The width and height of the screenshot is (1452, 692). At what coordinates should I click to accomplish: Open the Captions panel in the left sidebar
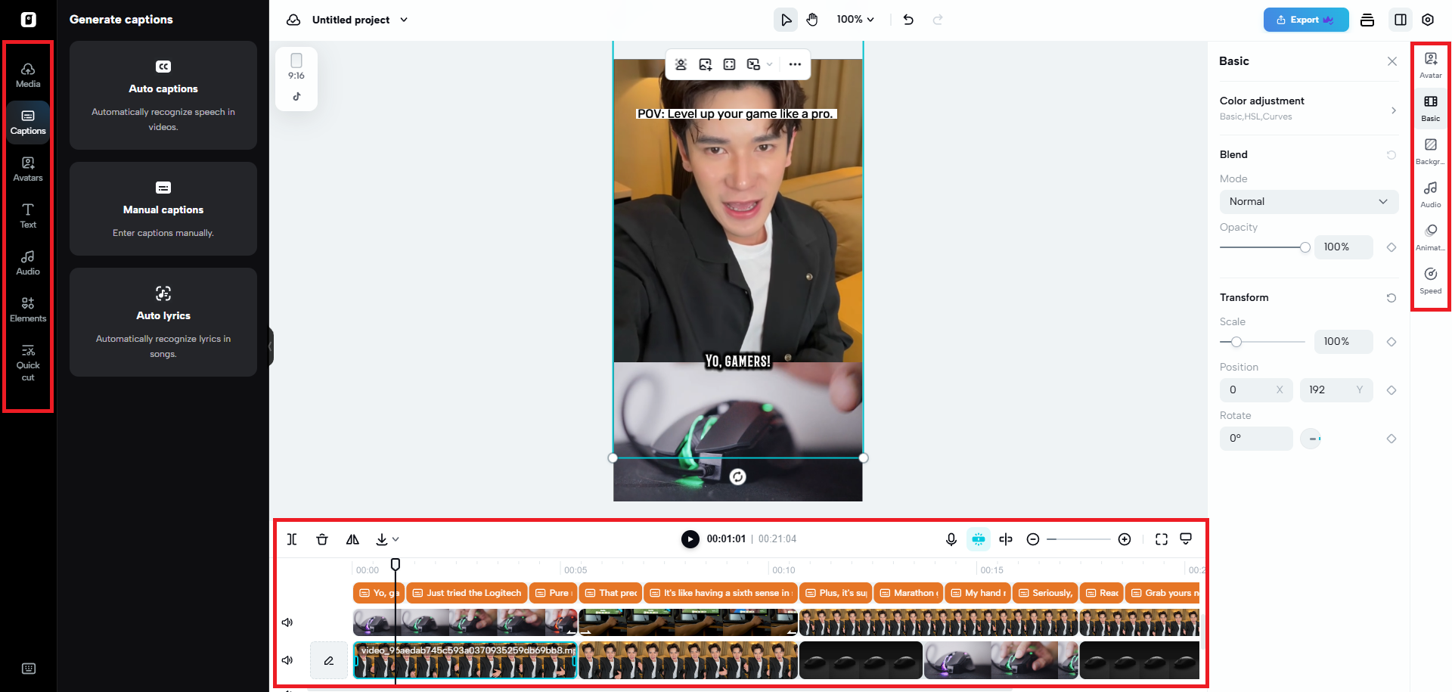click(28, 123)
